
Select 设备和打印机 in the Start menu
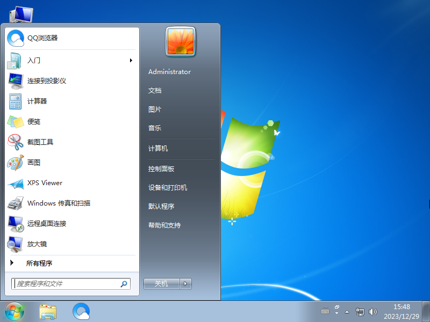tap(167, 187)
